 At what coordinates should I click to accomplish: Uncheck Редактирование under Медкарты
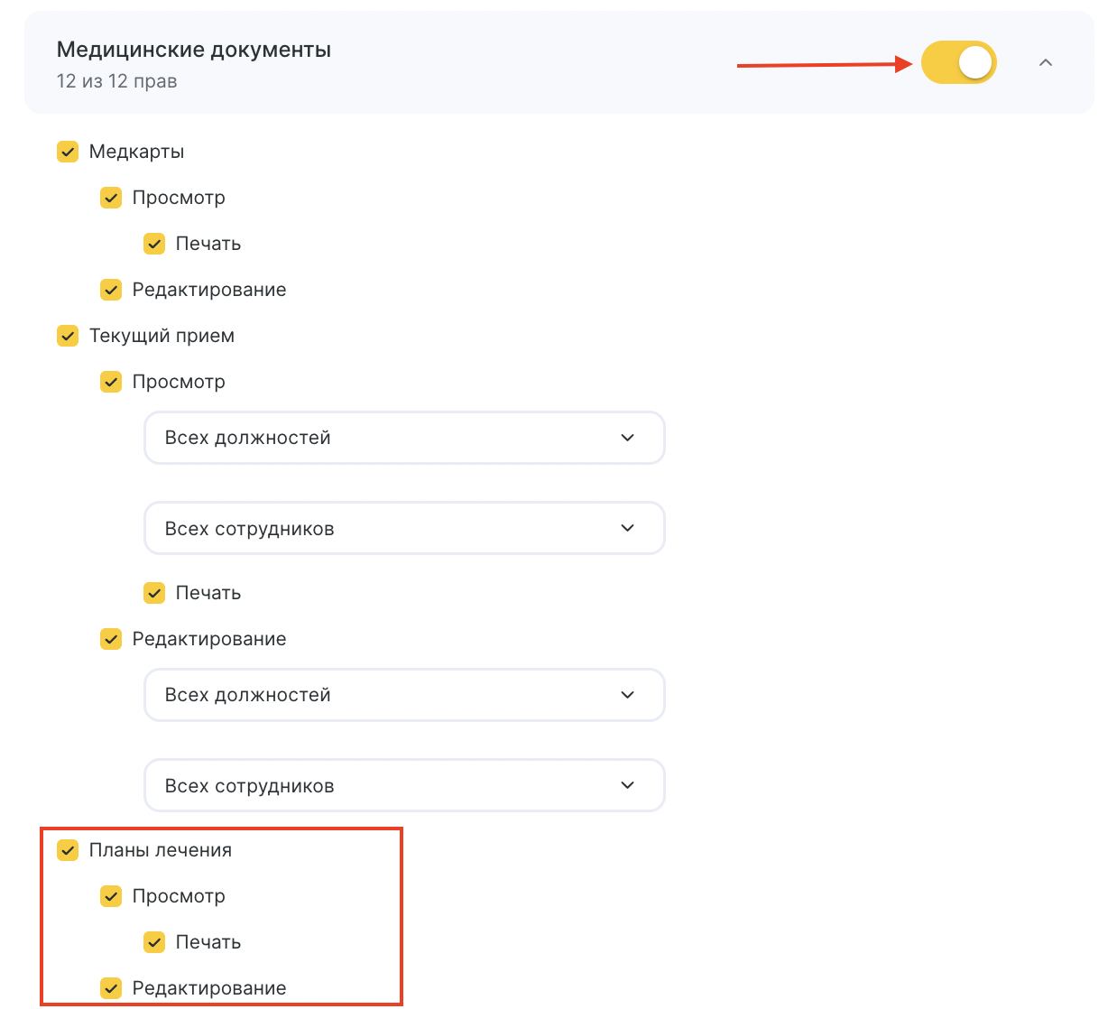[x=111, y=290]
